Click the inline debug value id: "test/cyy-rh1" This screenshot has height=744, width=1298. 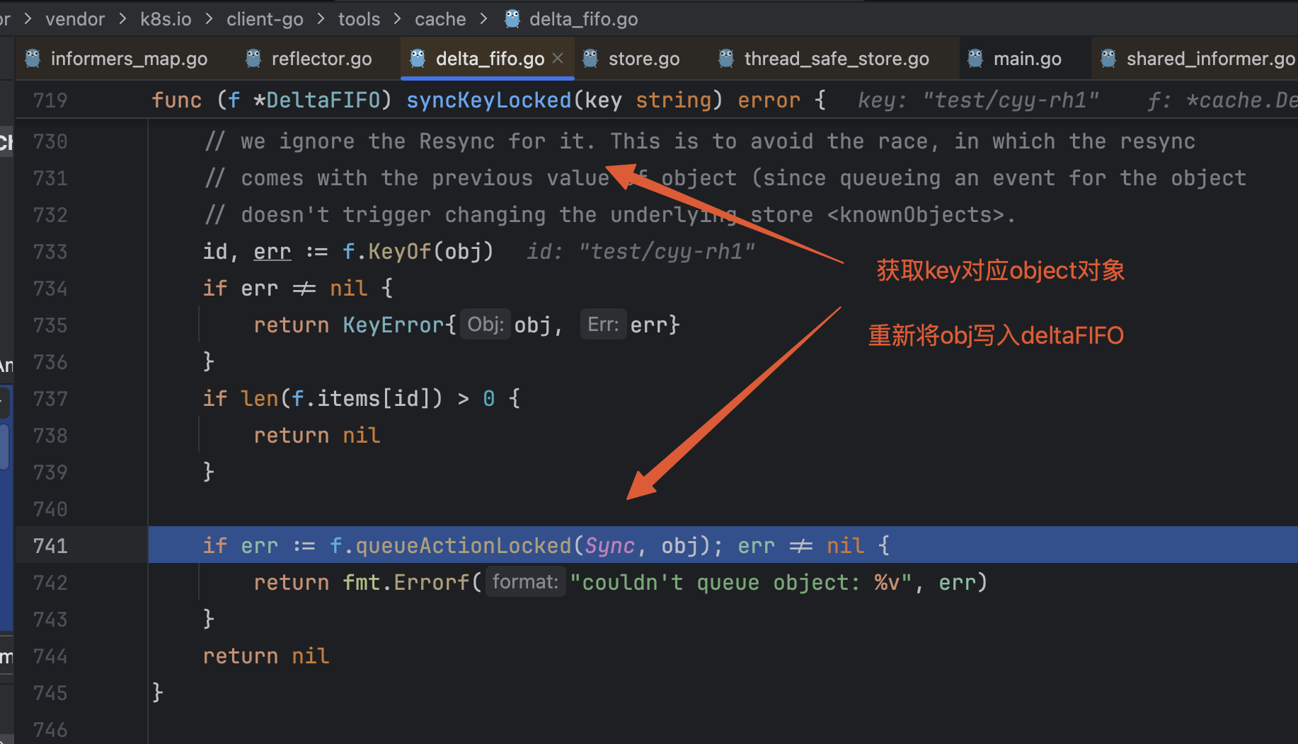641,252
